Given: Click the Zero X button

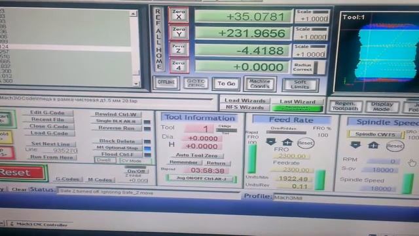Looking at the screenshot, I should (178, 15).
